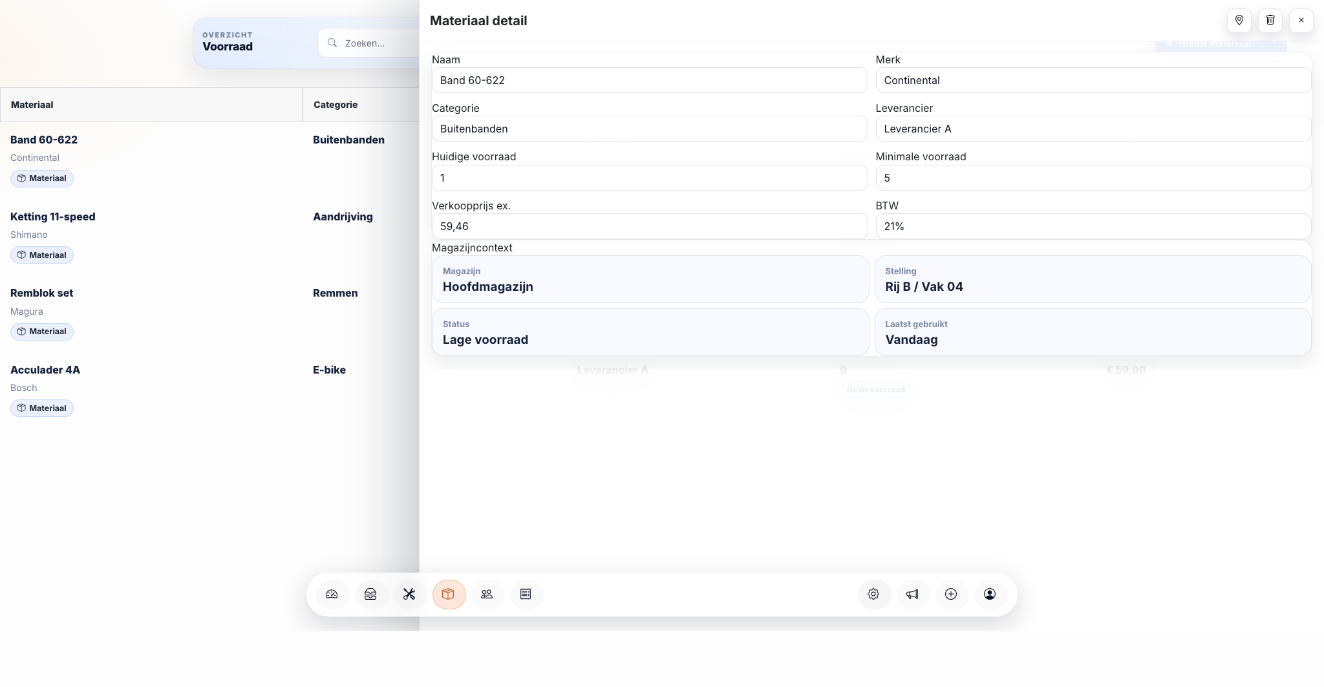The width and height of the screenshot is (1324, 687).
Task: Open the Leverancier field Leverancier A
Action: click(1093, 129)
